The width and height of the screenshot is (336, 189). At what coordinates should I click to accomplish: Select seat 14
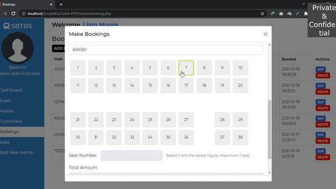tap(132, 85)
